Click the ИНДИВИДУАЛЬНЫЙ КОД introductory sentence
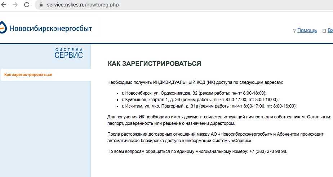333x177 pixels. click(x=195, y=82)
